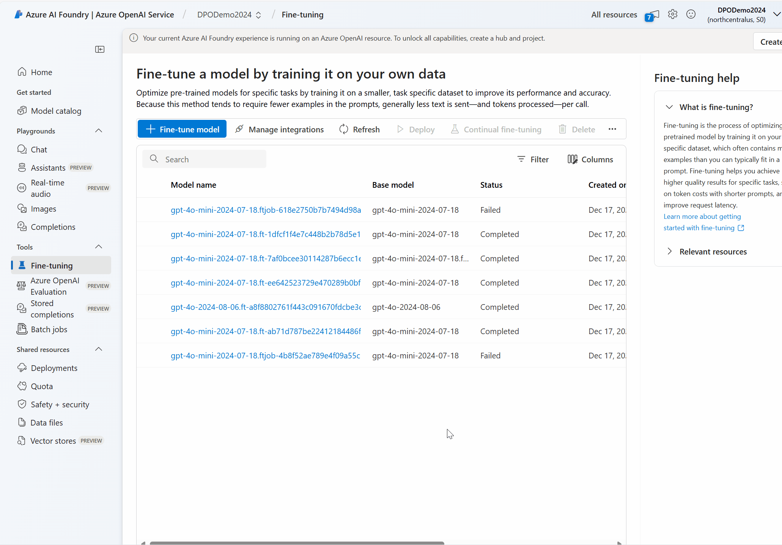
Task: Click the Refresh icon
Action: coord(345,129)
